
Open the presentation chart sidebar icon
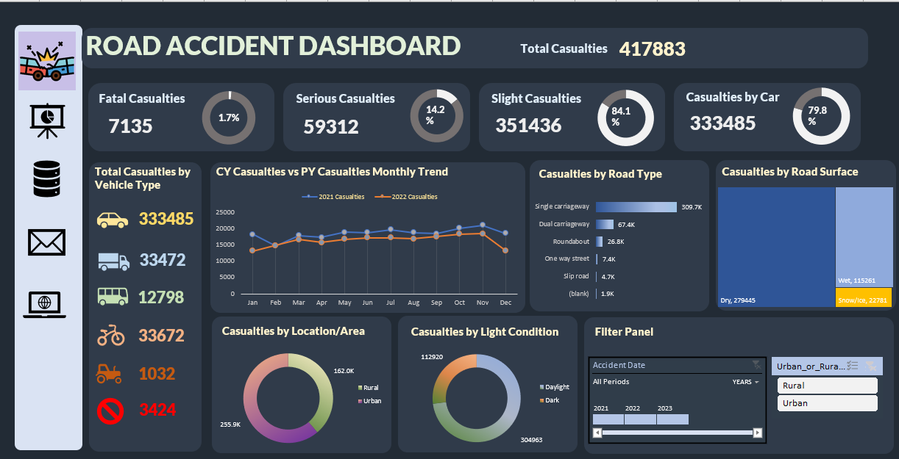(x=48, y=120)
